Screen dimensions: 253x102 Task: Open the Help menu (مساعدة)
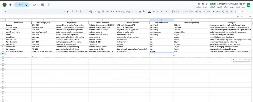(x=198, y=7)
